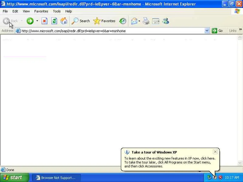This screenshot has width=243, height=182.
Task: Click the Go button
Action: coord(217,31)
